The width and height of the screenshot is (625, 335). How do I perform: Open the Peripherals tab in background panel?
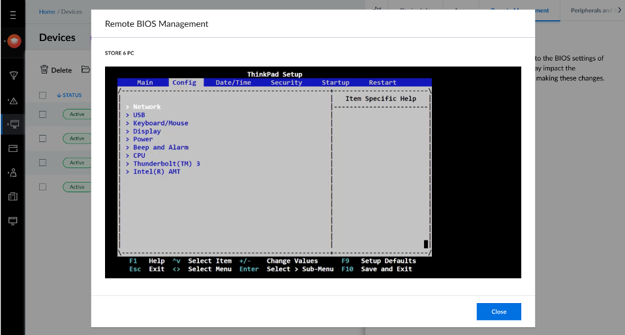click(x=592, y=10)
